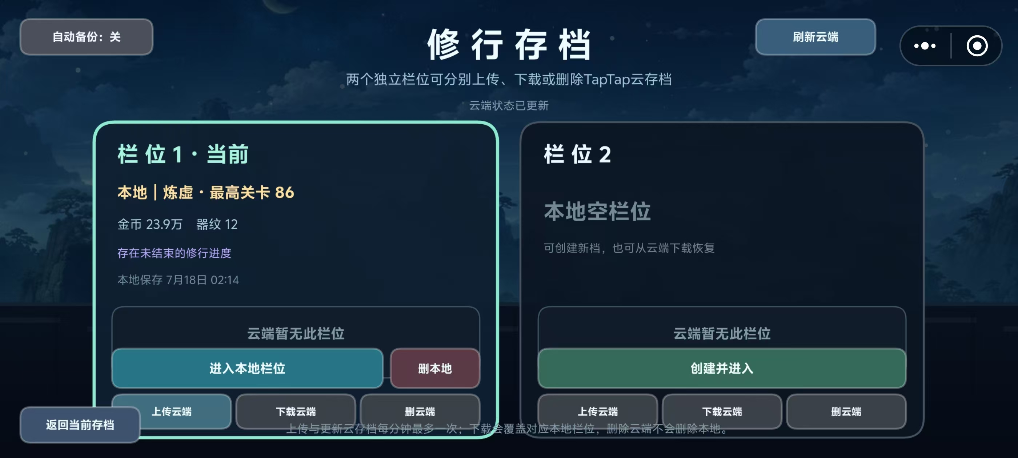Download slot 1 via 下载云端
1018x458 pixels.
tap(296, 411)
